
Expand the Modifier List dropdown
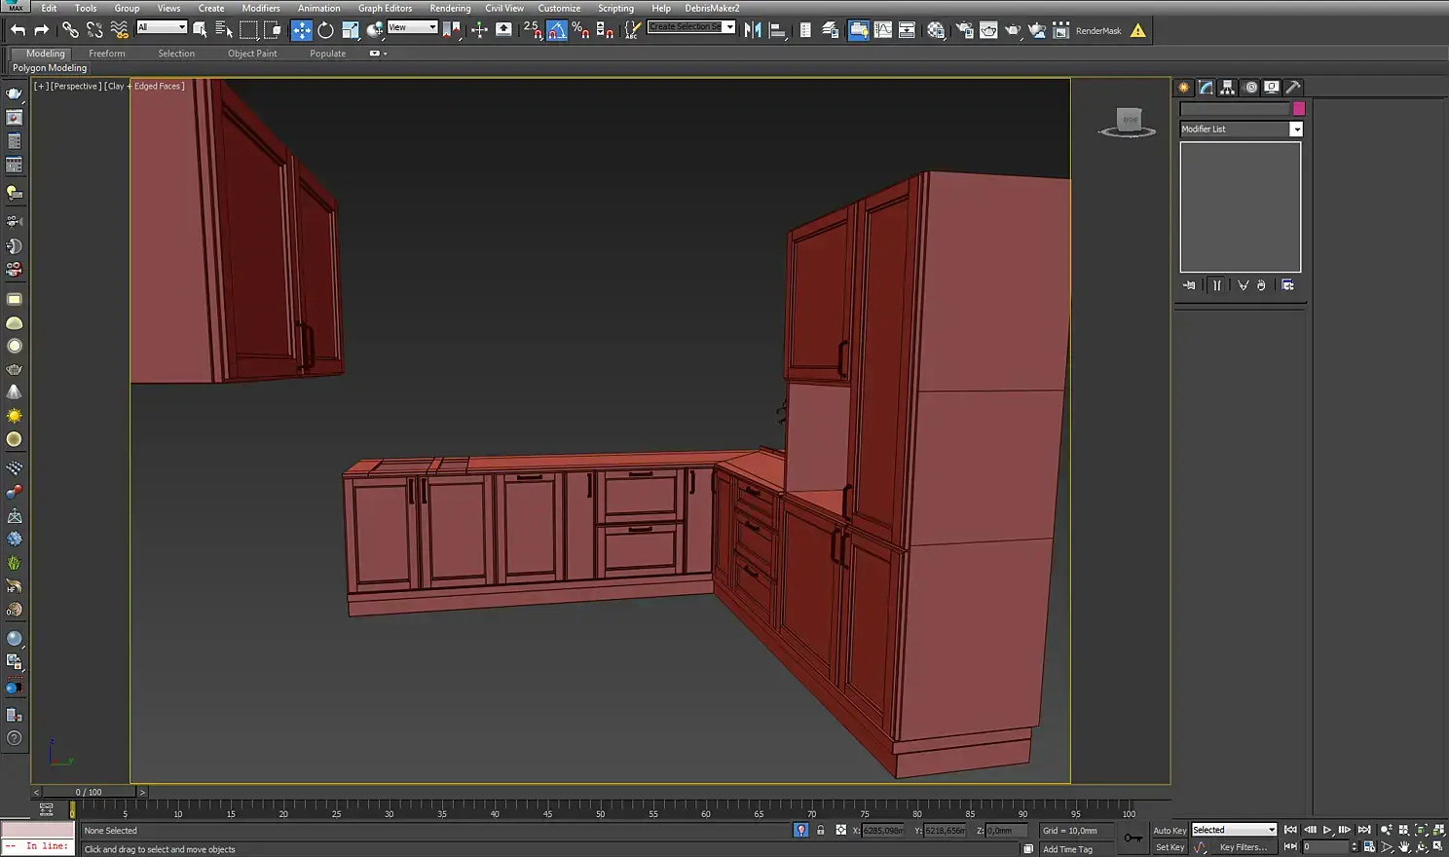click(1296, 130)
